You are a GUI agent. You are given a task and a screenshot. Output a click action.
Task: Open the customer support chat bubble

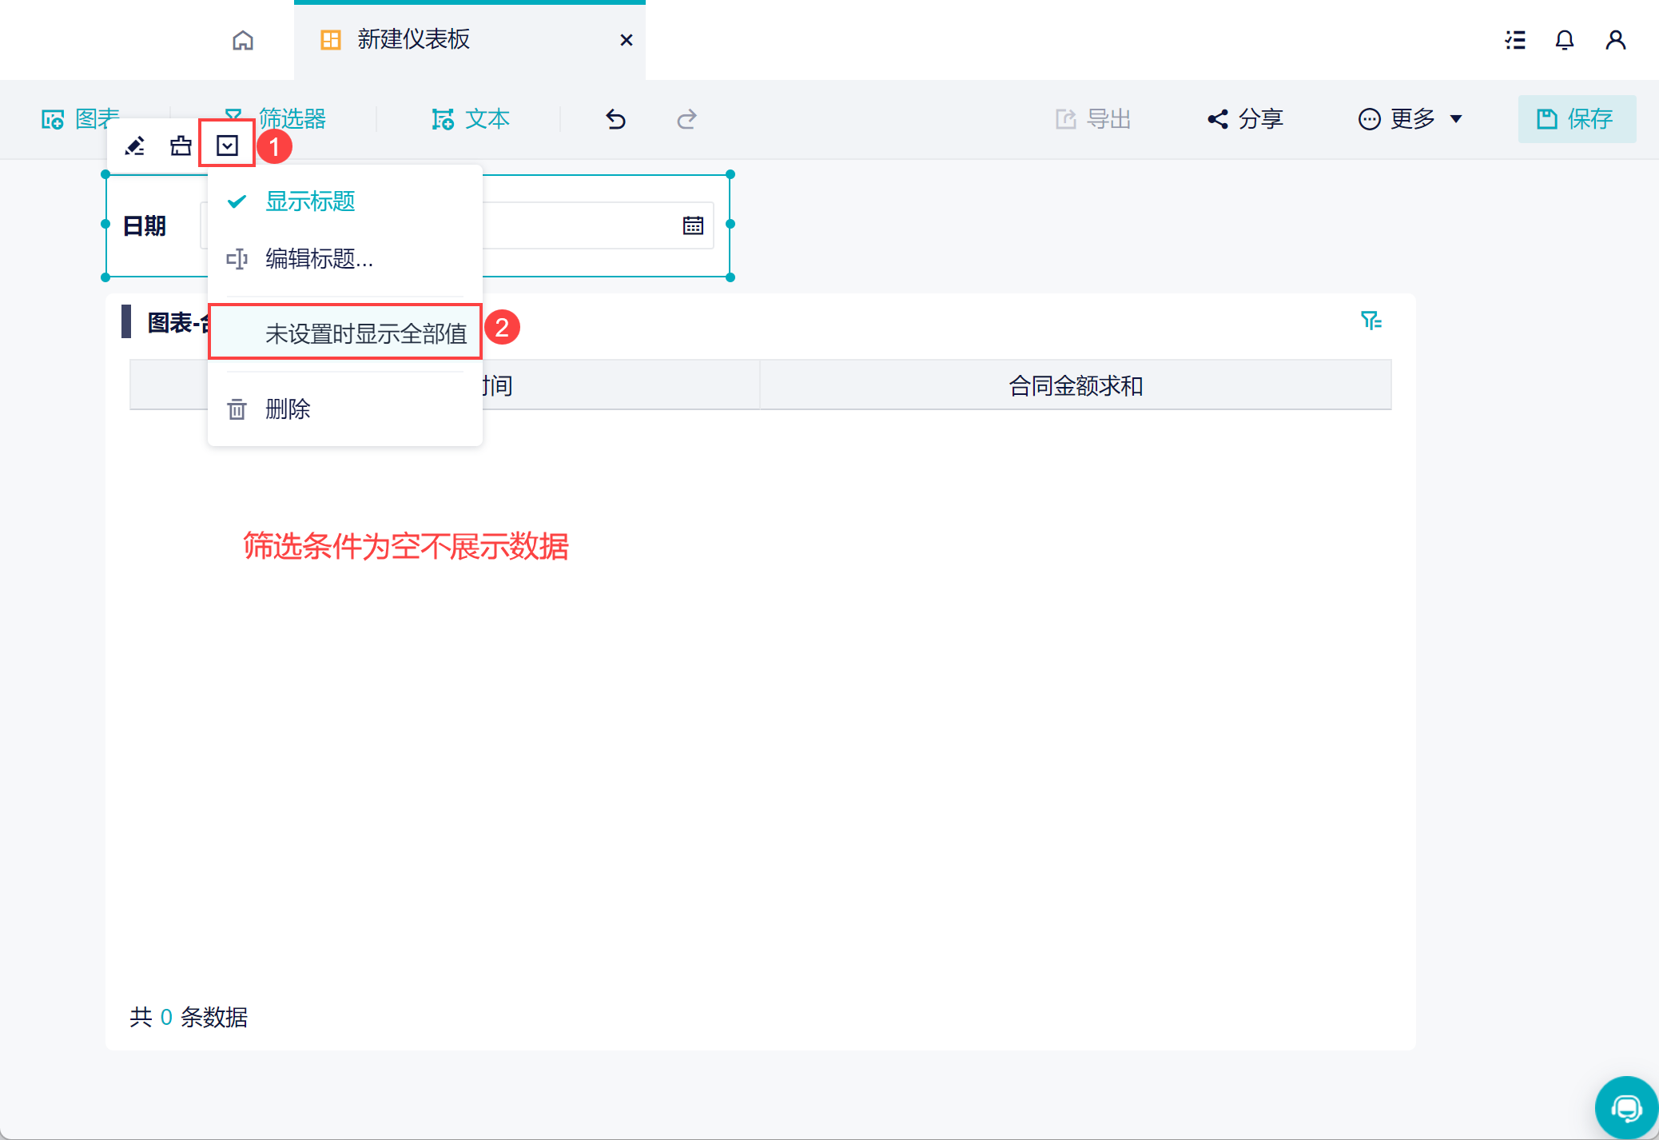pyautogui.click(x=1625, y=1108)
